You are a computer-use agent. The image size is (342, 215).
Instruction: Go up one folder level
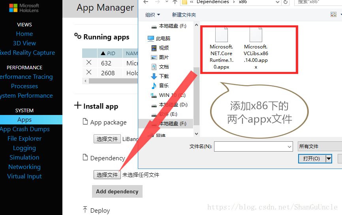[x=175, y=2]
